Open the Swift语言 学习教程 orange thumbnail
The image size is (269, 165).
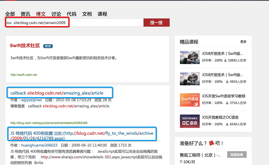(x=190, y=100)
